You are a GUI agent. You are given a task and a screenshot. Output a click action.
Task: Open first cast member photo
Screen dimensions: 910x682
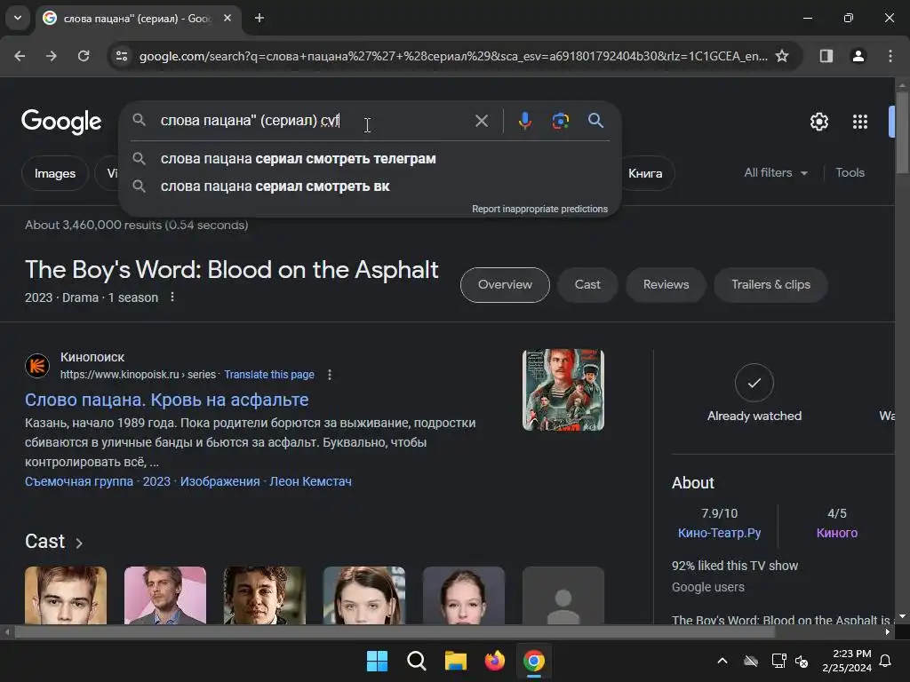pos(66,596)
